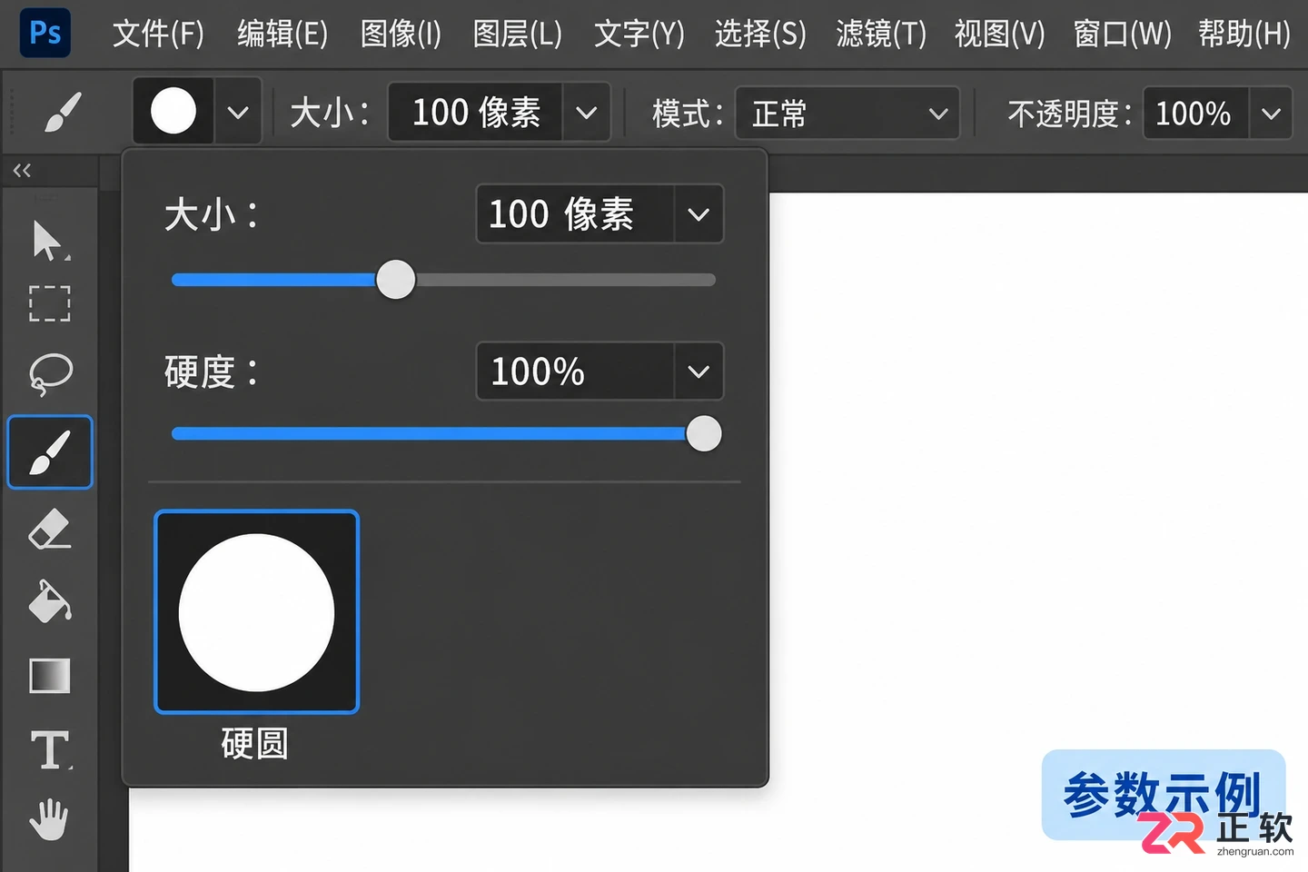Expand the 硬度 dropdown arrow

pyautogui.click(x=699, y=371)
